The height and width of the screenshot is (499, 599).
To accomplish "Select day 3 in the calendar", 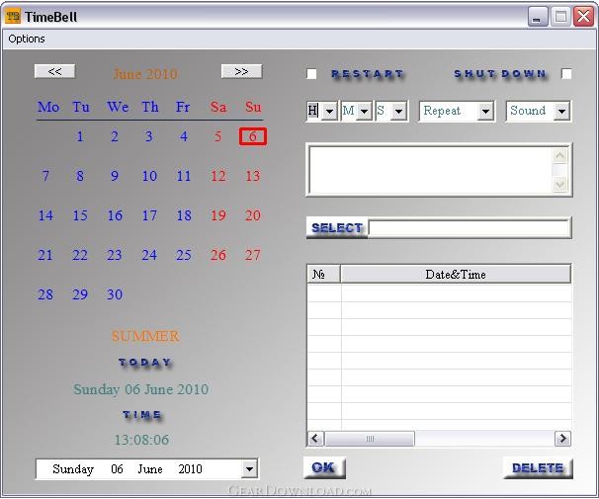I will click(149, 136).
